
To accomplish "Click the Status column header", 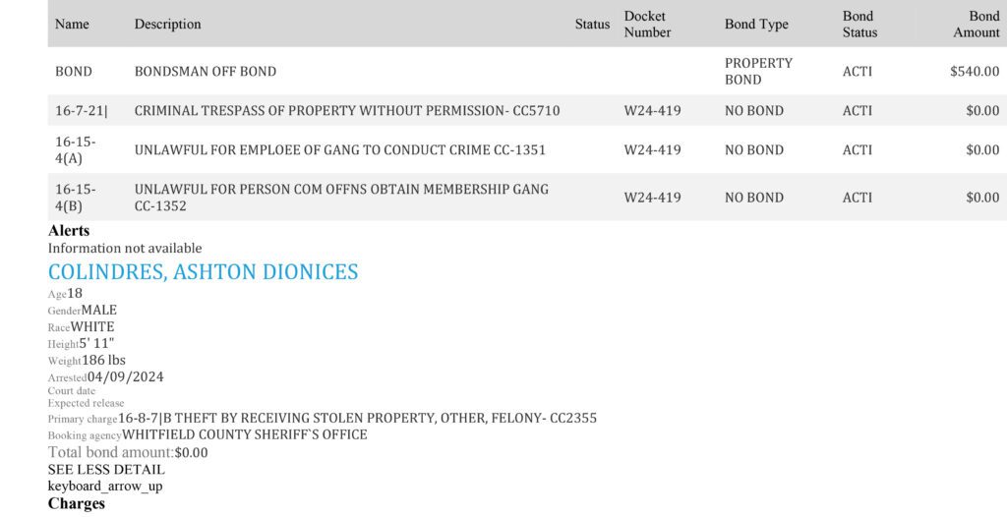I will [592, 25].
